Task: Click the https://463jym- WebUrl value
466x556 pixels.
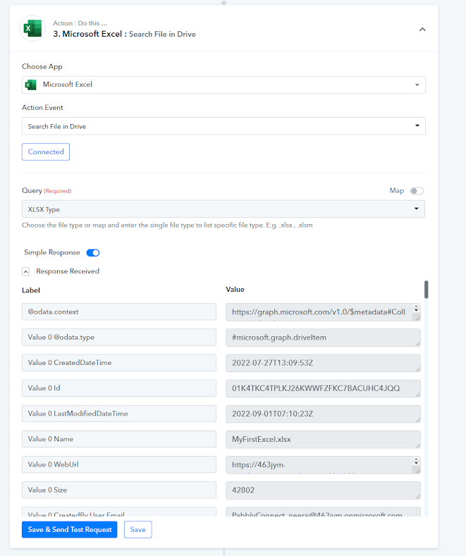Action: [x=323, y=465]
